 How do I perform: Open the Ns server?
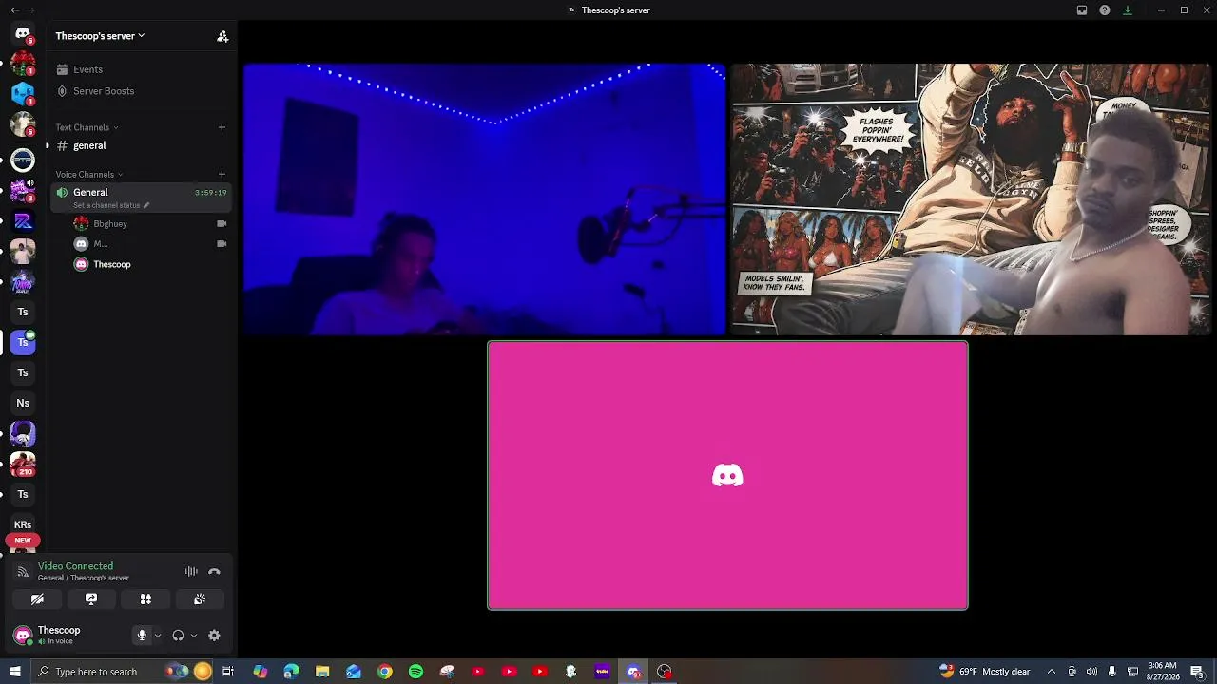pos(23,403)
